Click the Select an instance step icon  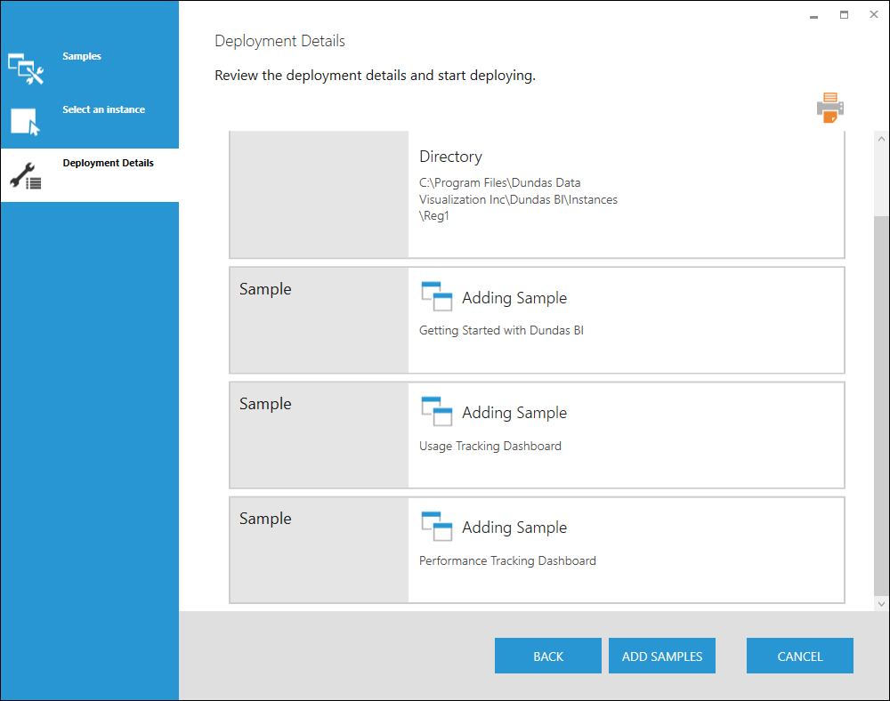point(26,122)
